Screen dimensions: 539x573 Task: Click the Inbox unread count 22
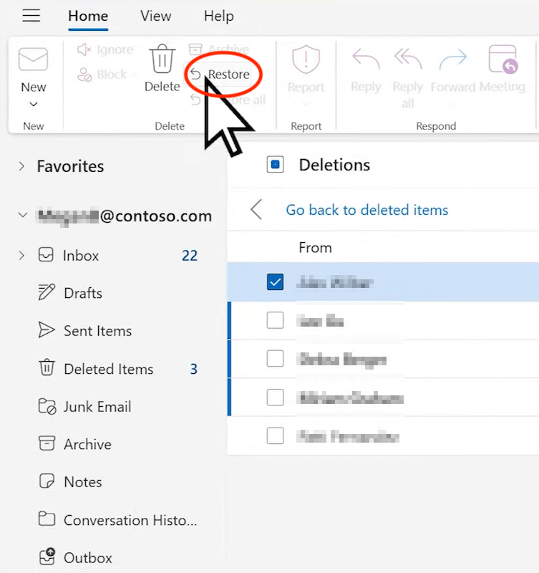[x=190, y=256]
